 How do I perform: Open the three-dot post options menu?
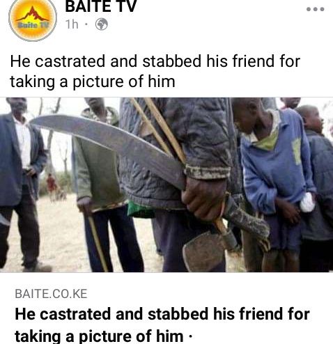[315, 9]
